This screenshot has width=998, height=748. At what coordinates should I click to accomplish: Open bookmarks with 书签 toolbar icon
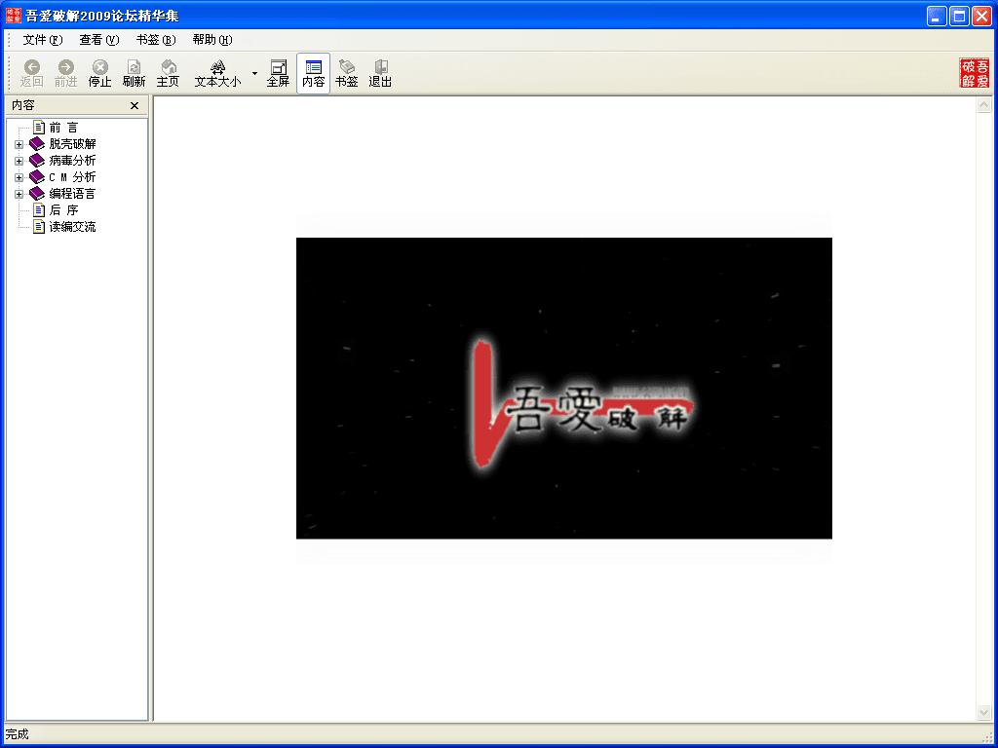tap(347, 67)
